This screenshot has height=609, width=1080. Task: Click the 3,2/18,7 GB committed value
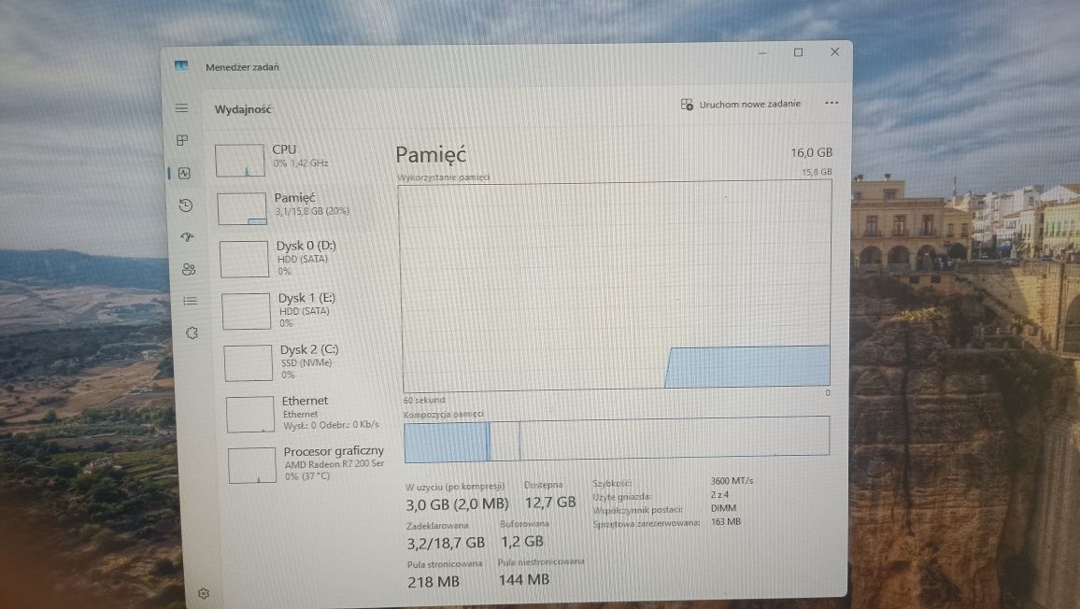tap(446, 543)
